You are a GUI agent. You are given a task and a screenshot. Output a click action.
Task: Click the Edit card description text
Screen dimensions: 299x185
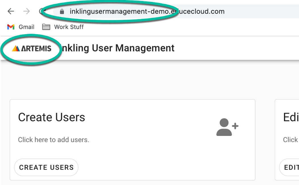(x=290, y=140)
